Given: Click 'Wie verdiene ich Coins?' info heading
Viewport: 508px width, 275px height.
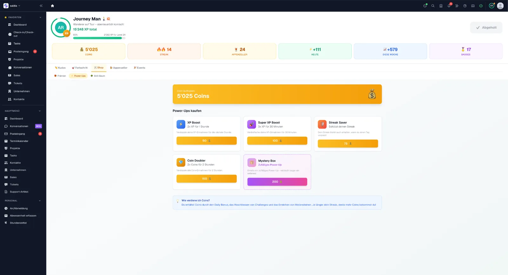Looking at the screenshot, I should pyautogui.click(x=196, y=200).
